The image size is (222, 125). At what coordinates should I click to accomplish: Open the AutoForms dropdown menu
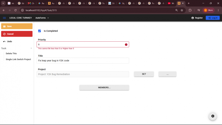(42, 18)
